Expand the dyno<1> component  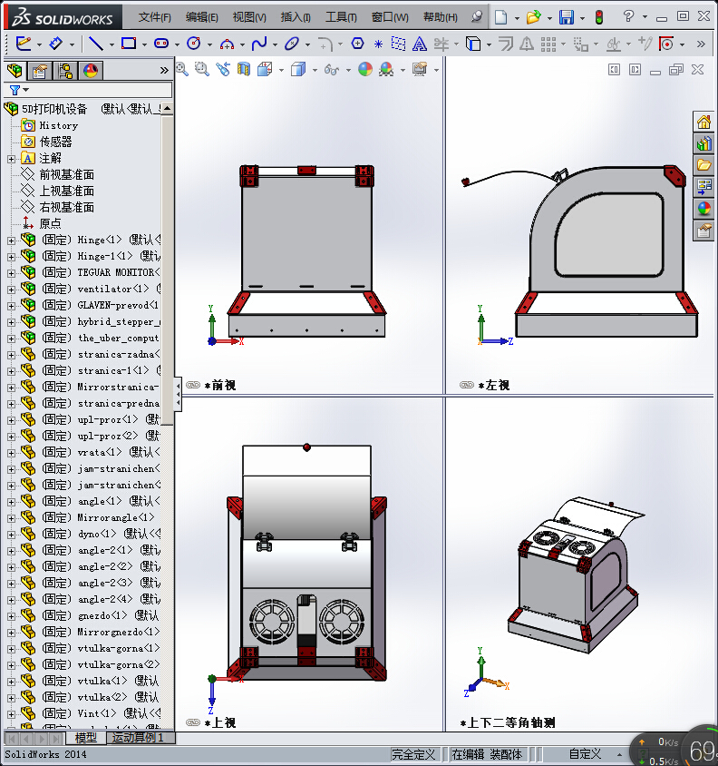[x=11, y=535]
